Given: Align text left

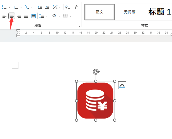Looking at the screenshot, I should (x=4, y=16).
